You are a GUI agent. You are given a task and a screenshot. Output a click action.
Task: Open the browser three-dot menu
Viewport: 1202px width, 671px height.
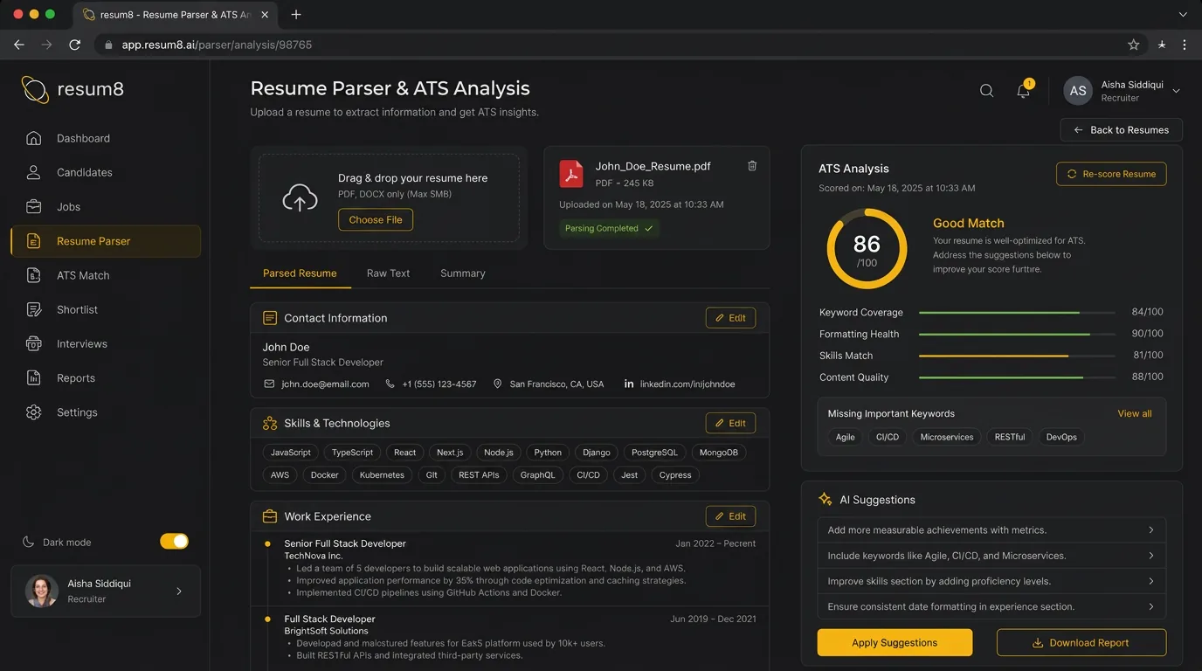(x=1185, y=45)
